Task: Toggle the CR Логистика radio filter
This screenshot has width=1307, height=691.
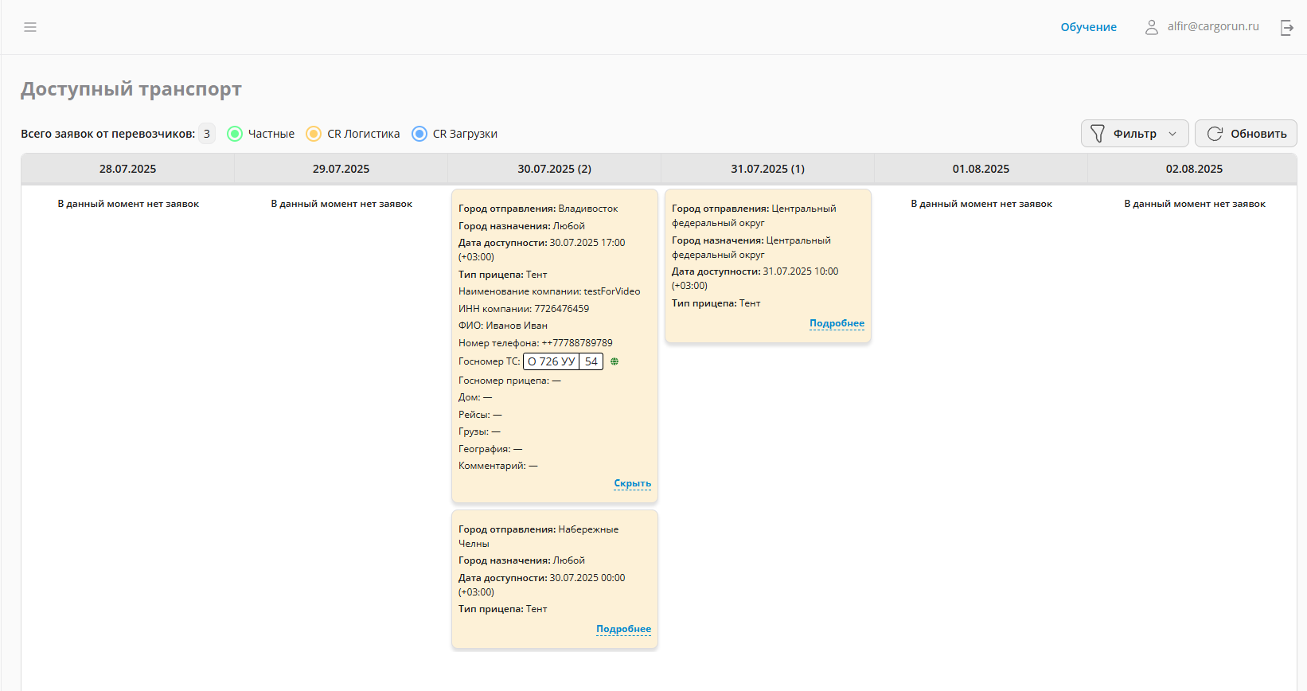Action: click(x=314, y=134)
